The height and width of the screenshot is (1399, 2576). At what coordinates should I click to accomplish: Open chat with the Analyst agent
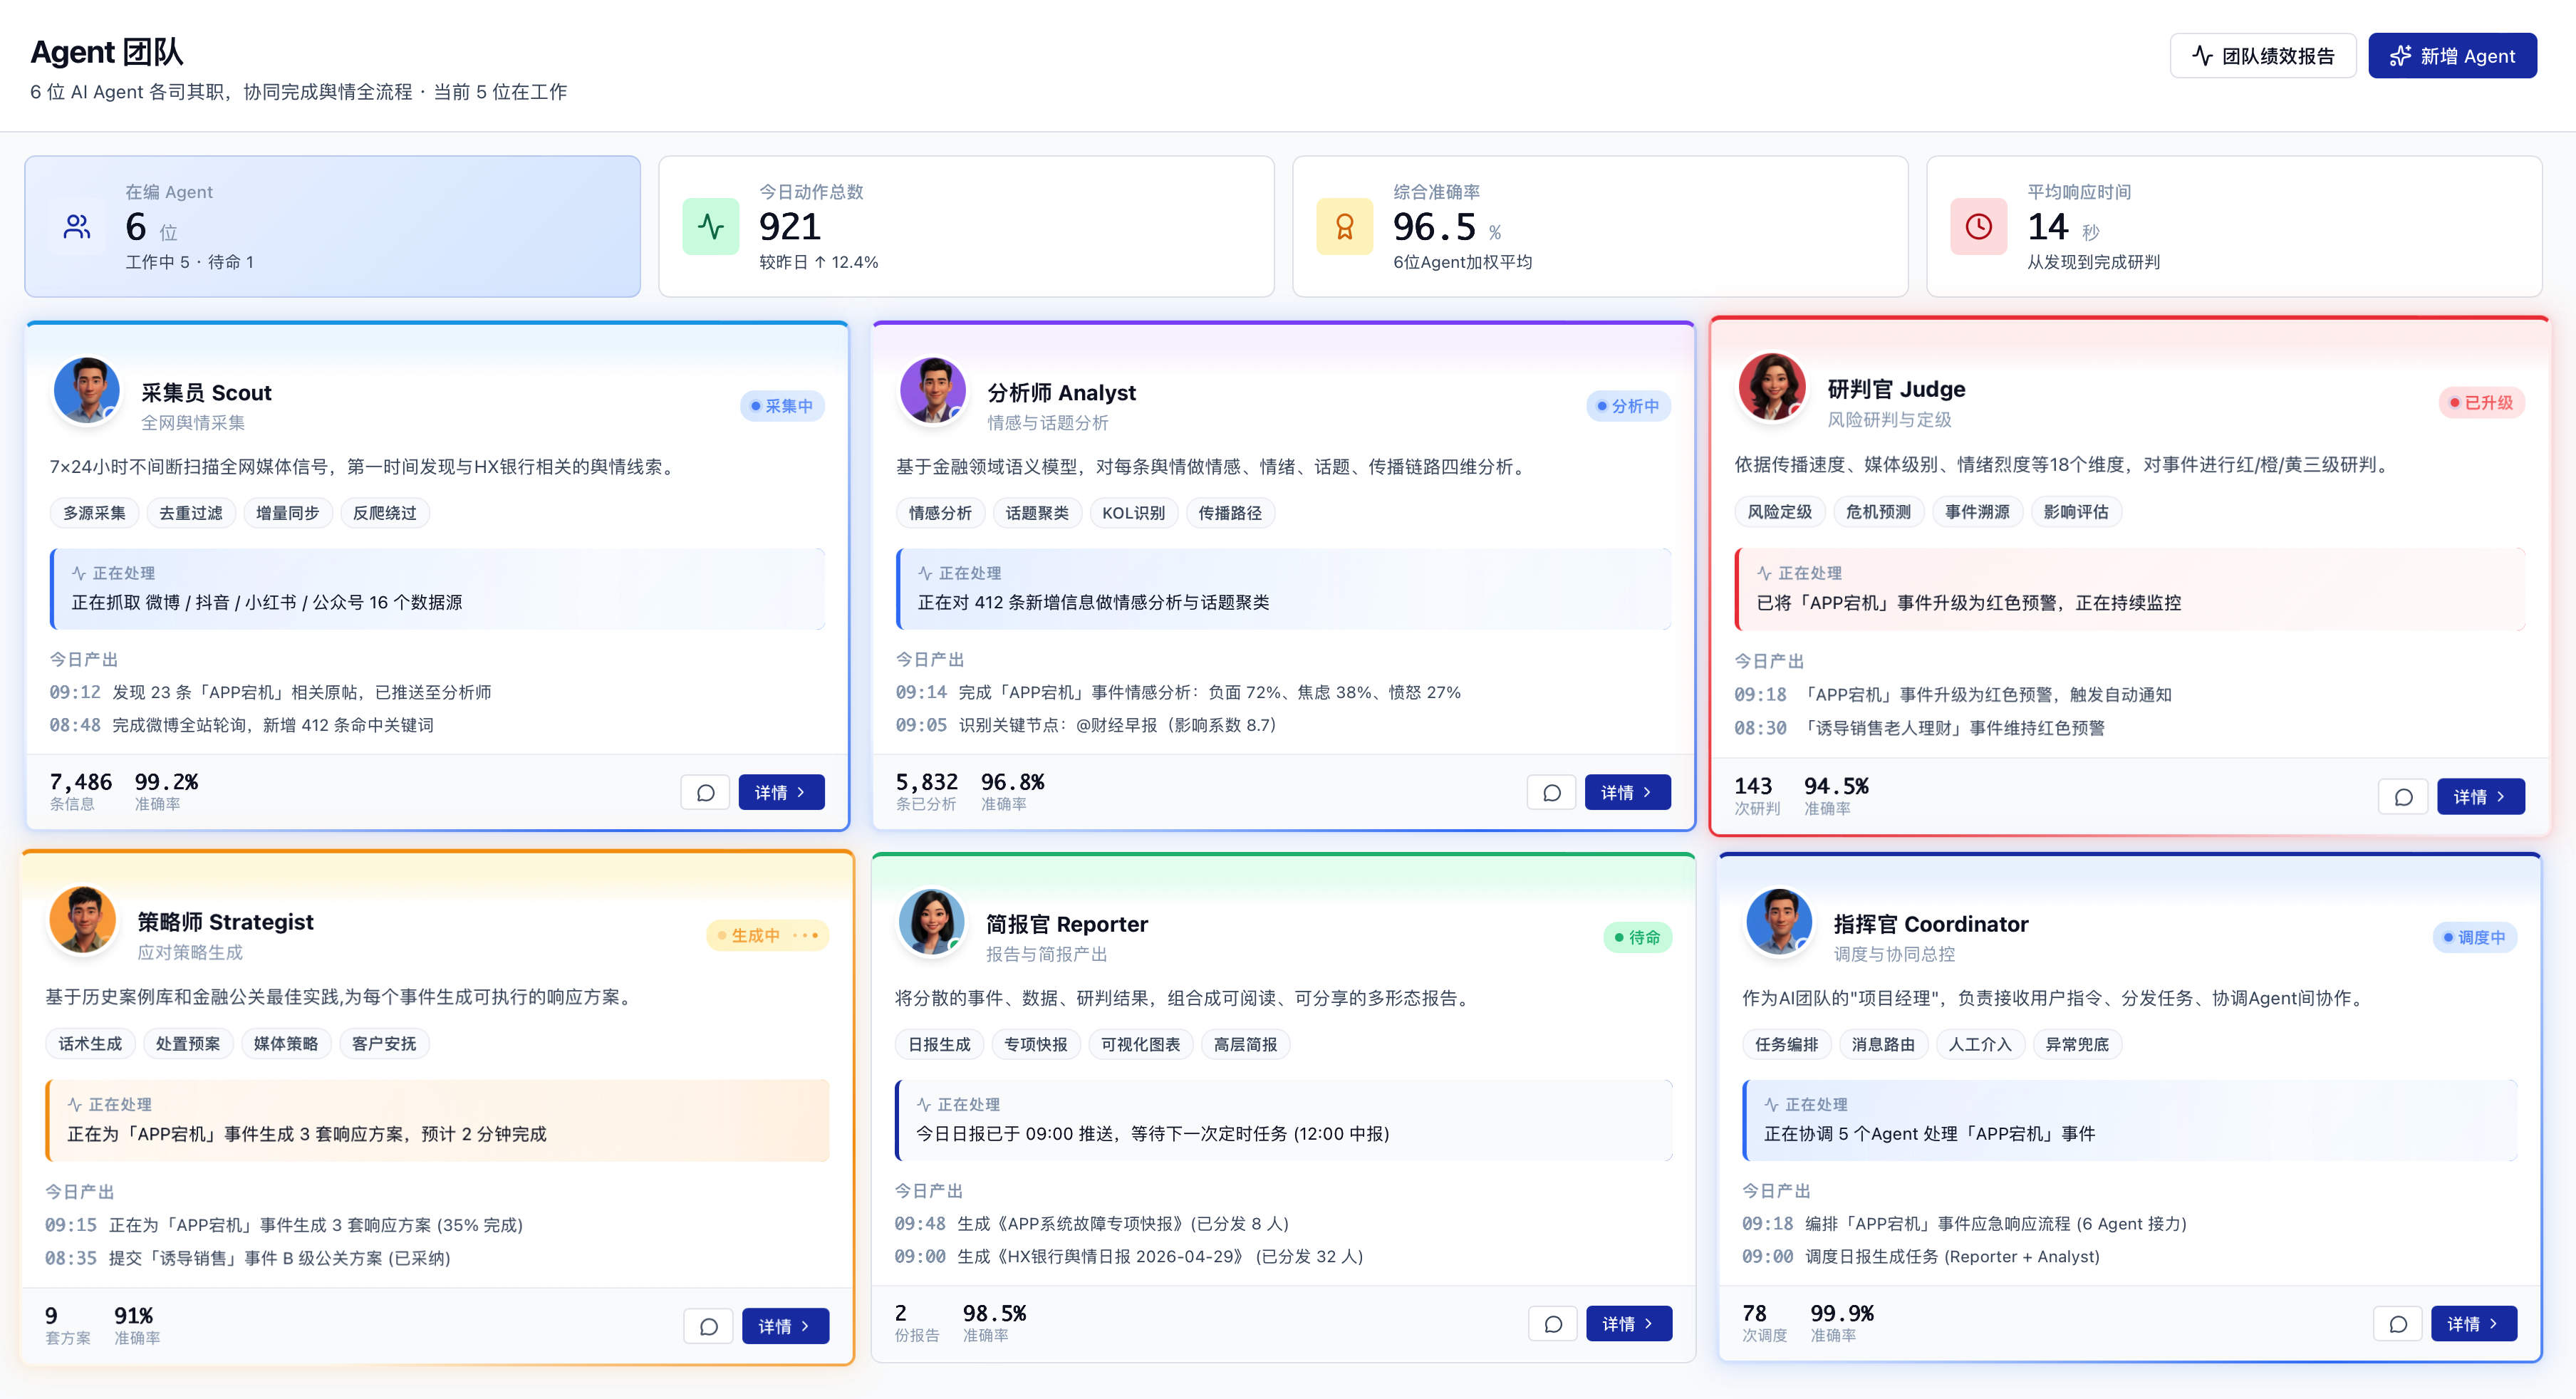point(1551,792)
